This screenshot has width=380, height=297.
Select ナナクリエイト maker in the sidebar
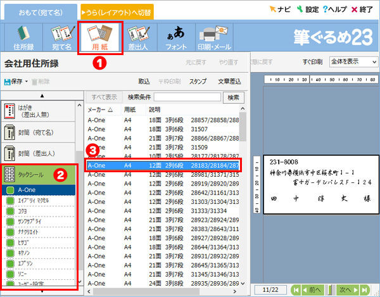point(39,232)
